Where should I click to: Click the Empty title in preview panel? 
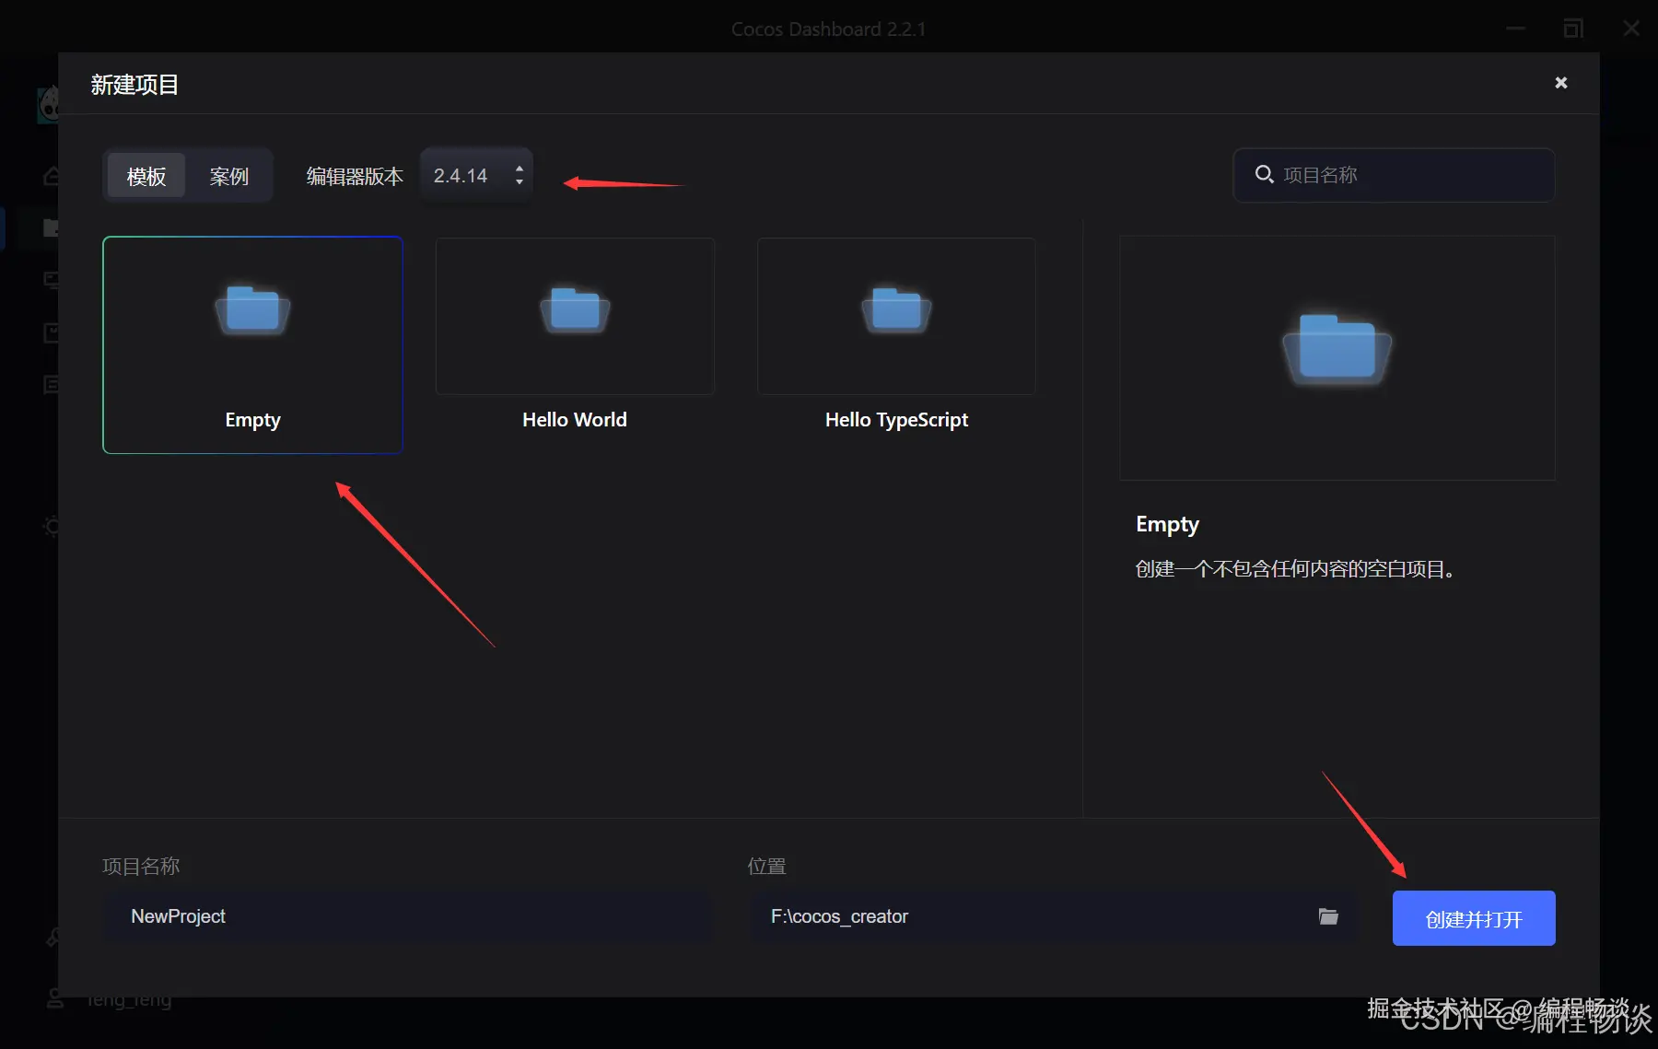click(x=1167, y=524)
